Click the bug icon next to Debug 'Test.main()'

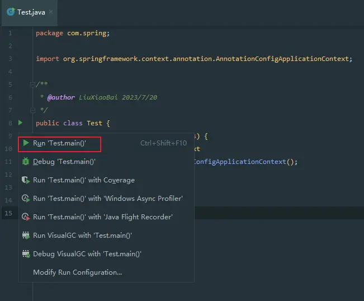(26, 162)
